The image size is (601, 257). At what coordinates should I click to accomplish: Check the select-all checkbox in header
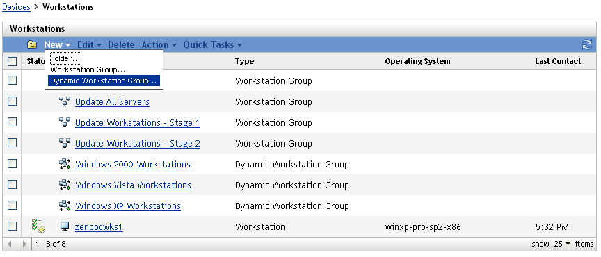[13, 61]
